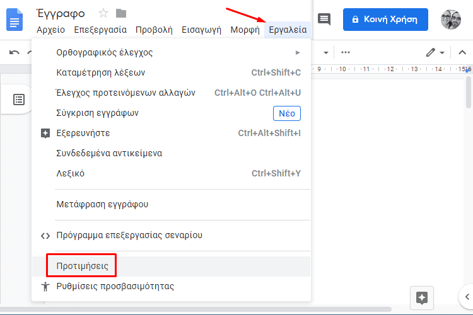473x315 pixels.
Task: Open the Αρχείο menu
Action: 50,30
